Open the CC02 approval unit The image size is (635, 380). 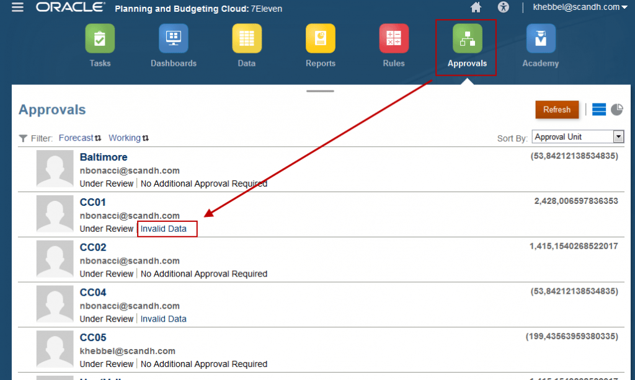[93, 247]
